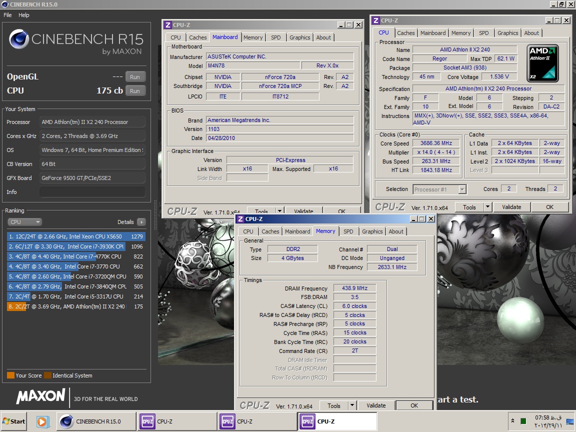Click Validate in the Memory window
This screenshot has height=432, width=576.
376,405
